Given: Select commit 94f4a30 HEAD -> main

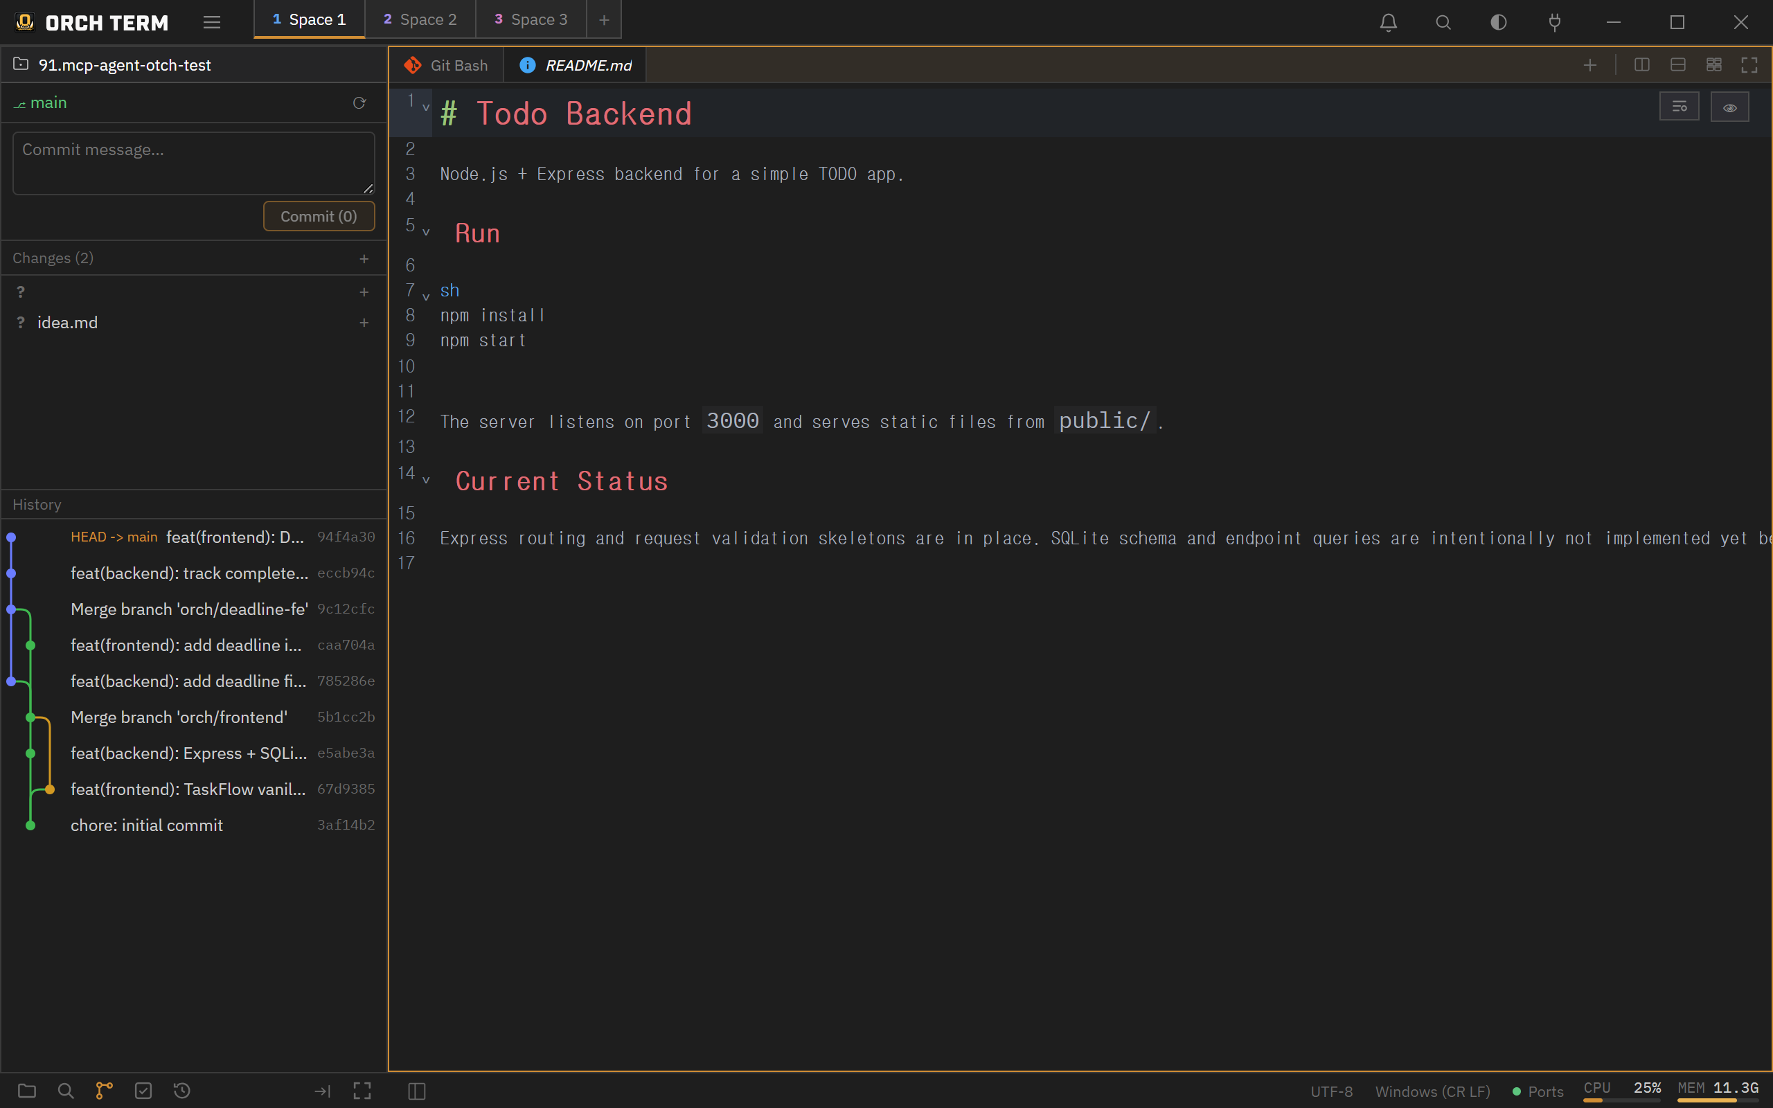Looking at the screenshot, I should [194, 537].
